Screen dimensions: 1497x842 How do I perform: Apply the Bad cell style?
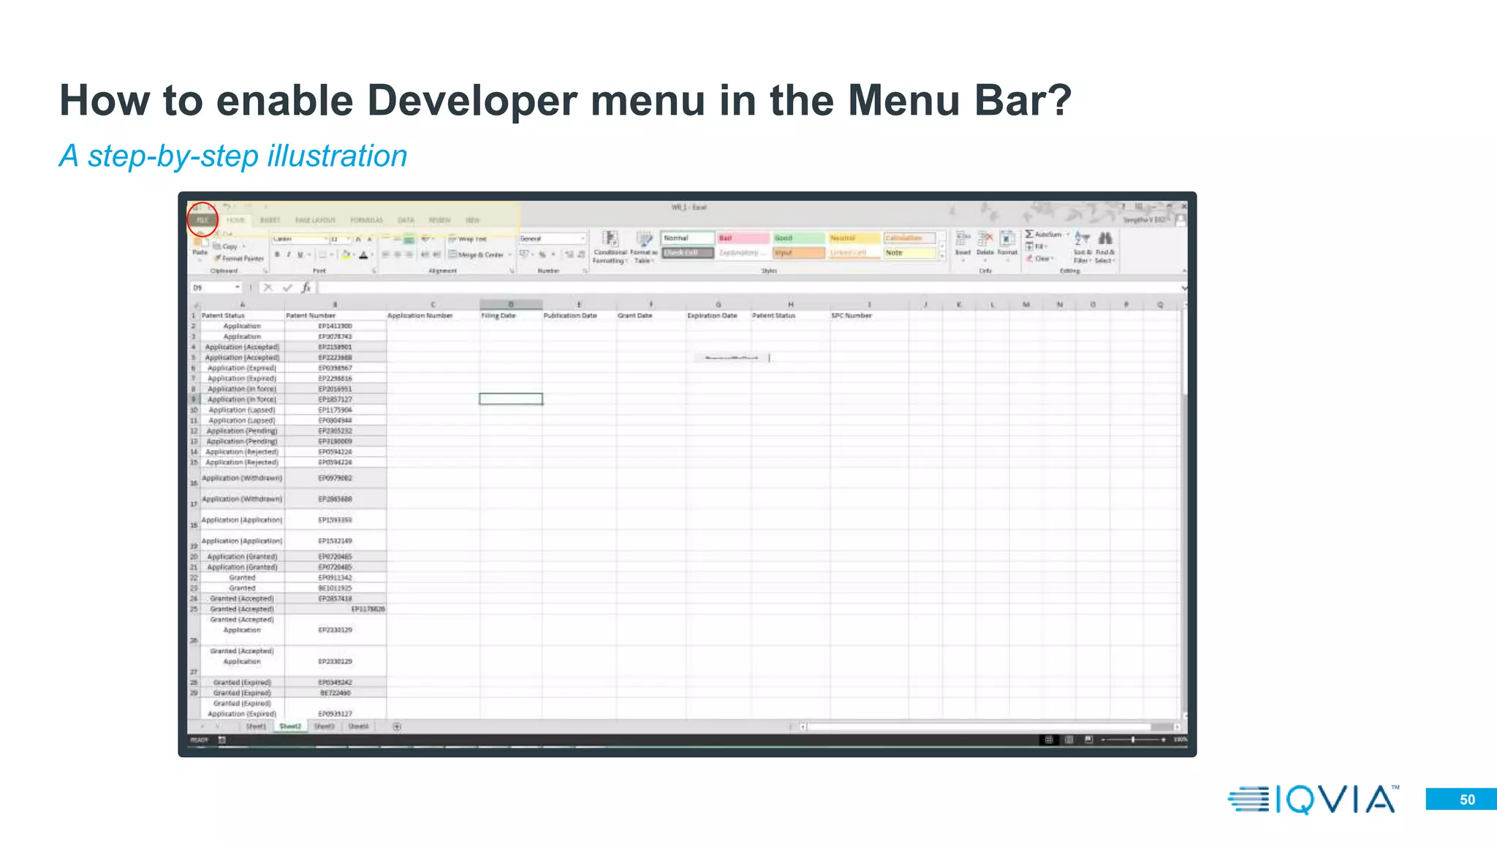click(743, 238)
